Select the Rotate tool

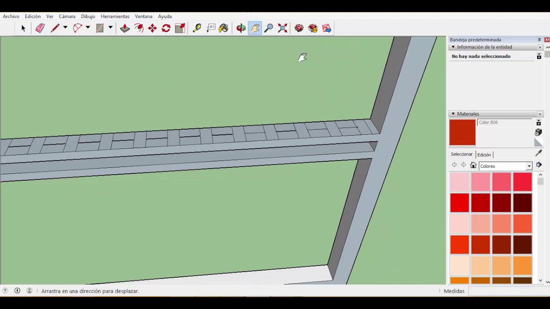(166, 28)
